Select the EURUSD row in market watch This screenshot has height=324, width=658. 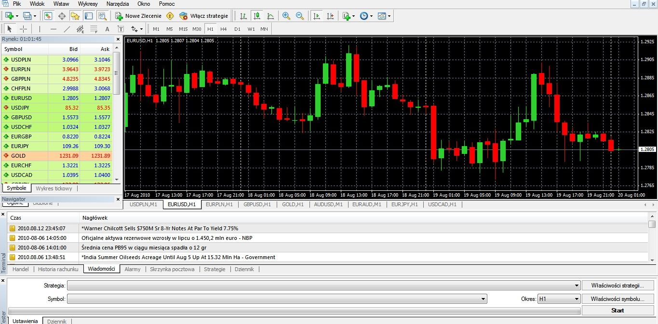click(x=57, y=98)
